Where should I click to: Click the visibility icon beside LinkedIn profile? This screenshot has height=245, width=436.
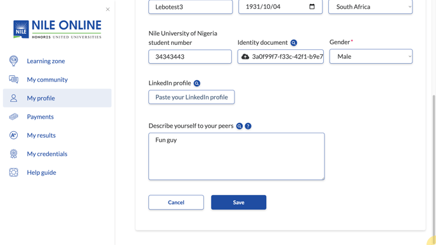point(197,83)
